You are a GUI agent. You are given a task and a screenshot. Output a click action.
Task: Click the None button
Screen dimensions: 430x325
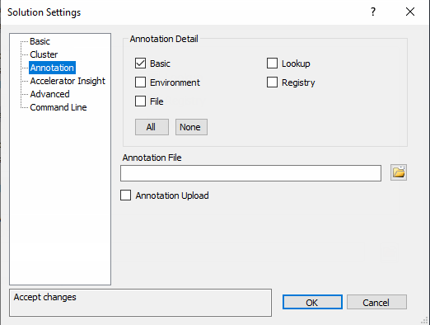pos(191,127)
